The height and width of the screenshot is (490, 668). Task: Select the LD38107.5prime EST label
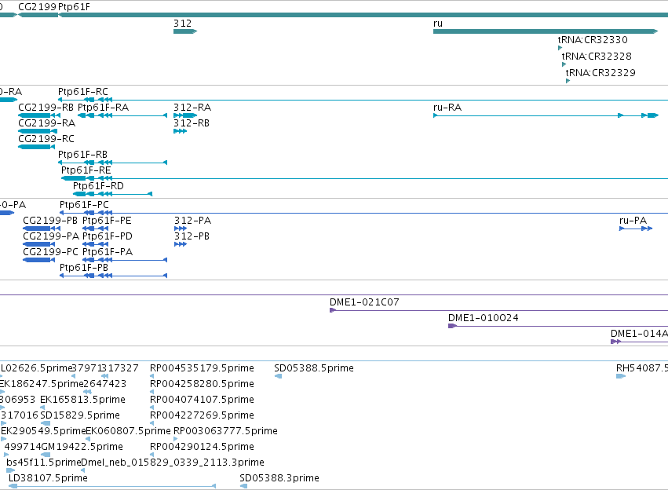48,478
